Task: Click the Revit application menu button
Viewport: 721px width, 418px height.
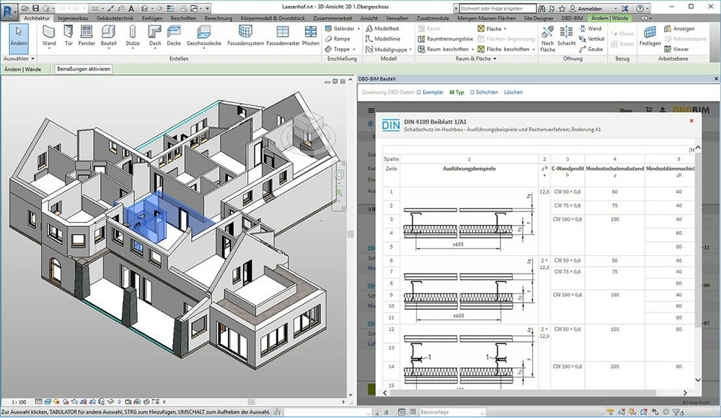Action: [9, 11]
